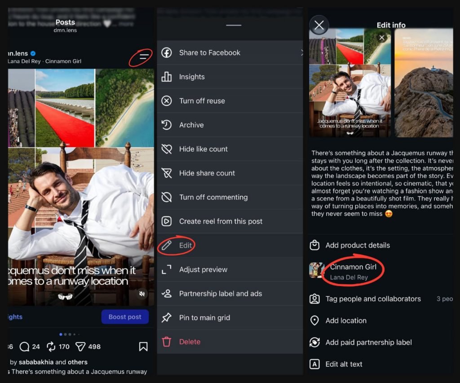Choose the red Delete option

(230, 342)
